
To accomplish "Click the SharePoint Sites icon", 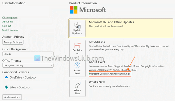I will (x=6, y=87).
